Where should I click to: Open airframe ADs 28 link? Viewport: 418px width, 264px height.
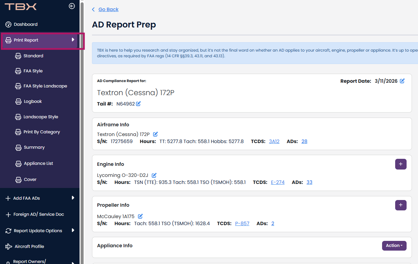point(305,141)
